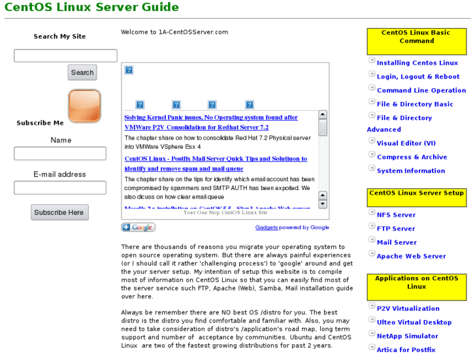Click the arrow bullet beside FTP Server

tap(372, 226)
